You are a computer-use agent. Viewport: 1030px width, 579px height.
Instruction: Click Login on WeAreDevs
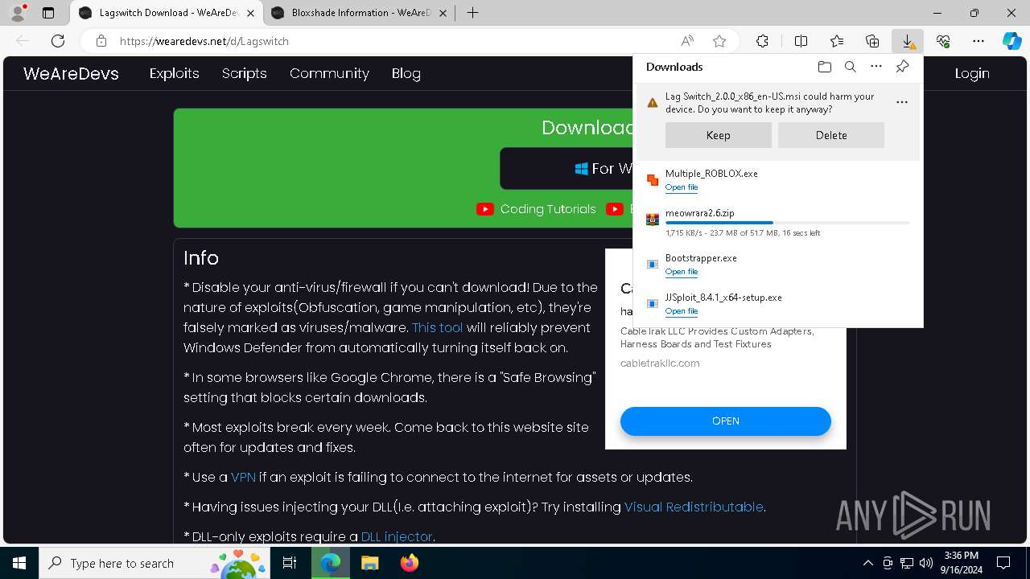[x=972, y=73]
